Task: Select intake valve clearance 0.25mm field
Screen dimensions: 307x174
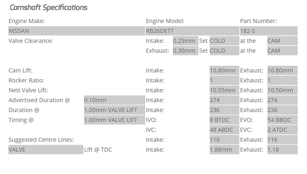Action: pyautogui.click(x=186, y=41)
